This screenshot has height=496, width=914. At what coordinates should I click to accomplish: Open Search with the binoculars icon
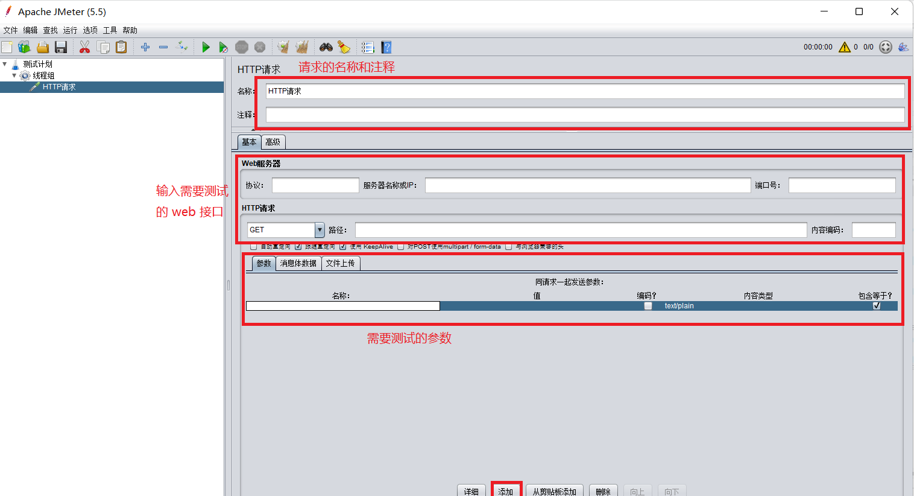[x=326, y=47]
